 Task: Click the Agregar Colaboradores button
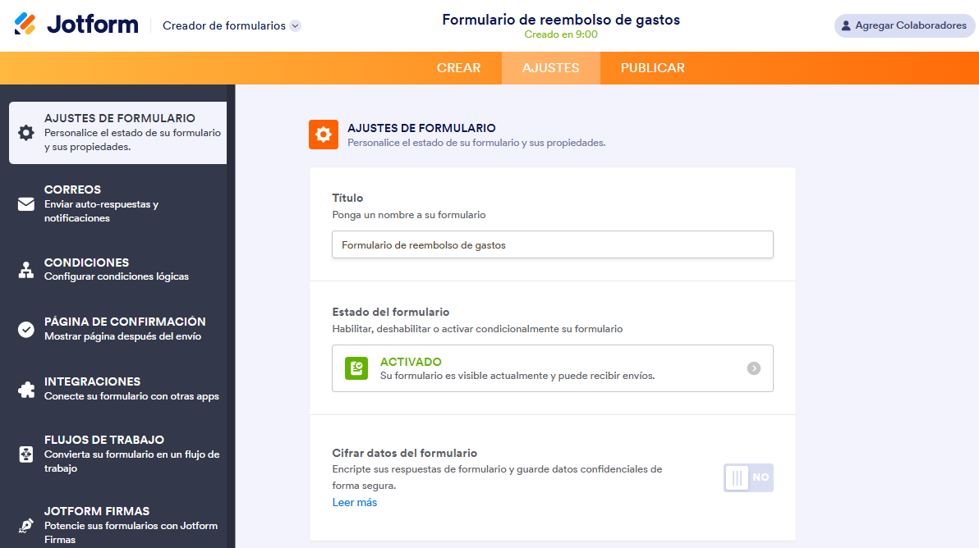coord(904,25)
